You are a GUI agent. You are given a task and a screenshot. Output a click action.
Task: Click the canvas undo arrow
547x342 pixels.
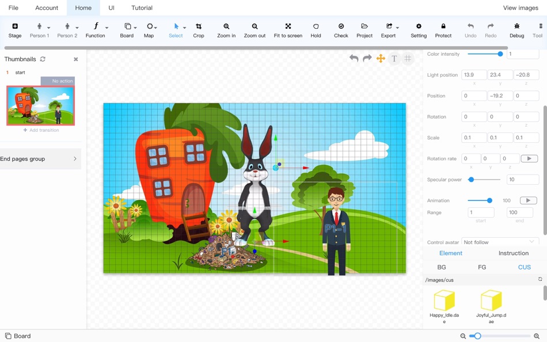click(354, 58)
